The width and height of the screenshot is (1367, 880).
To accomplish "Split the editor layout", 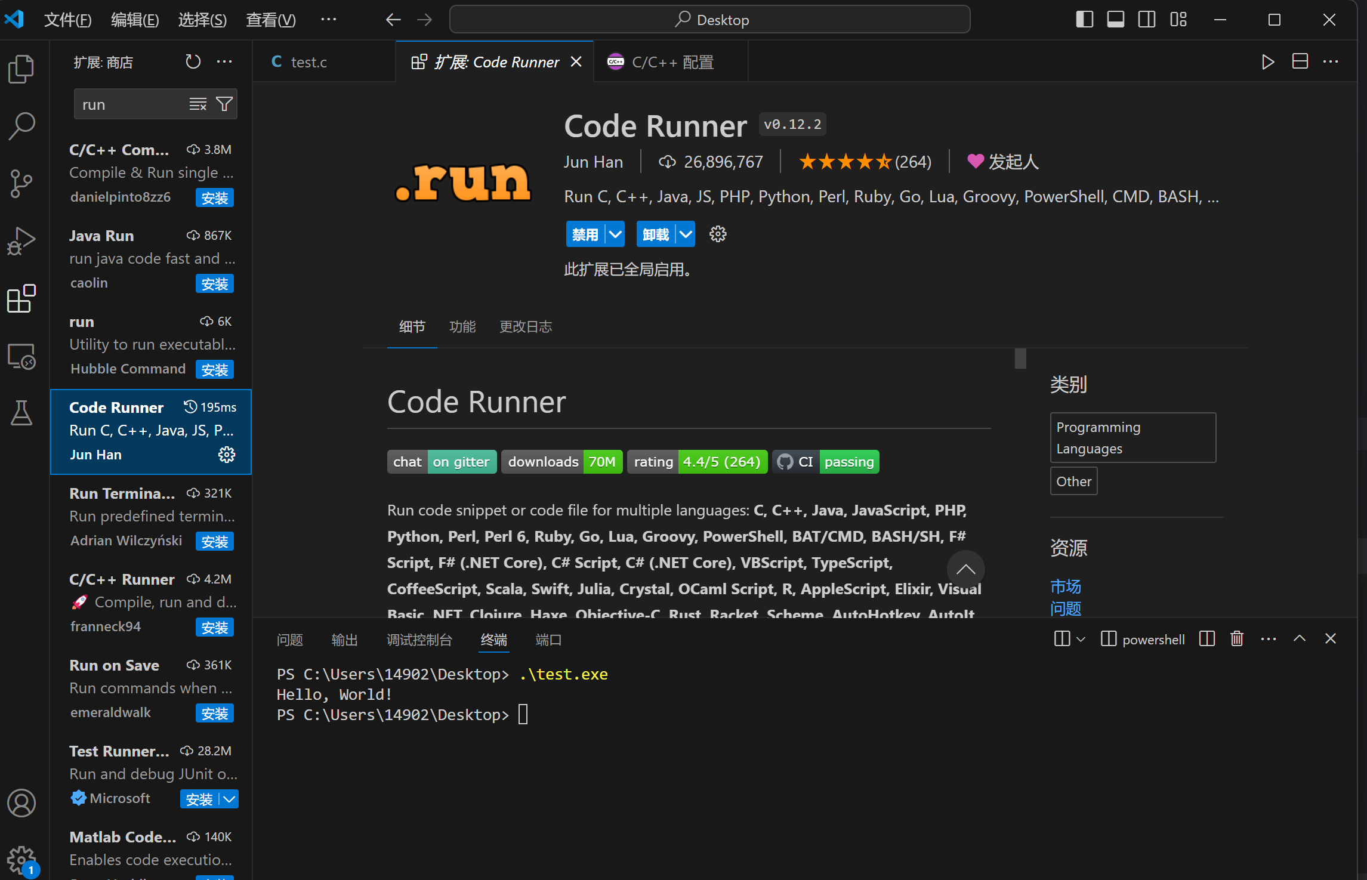I will [1300, 61].
